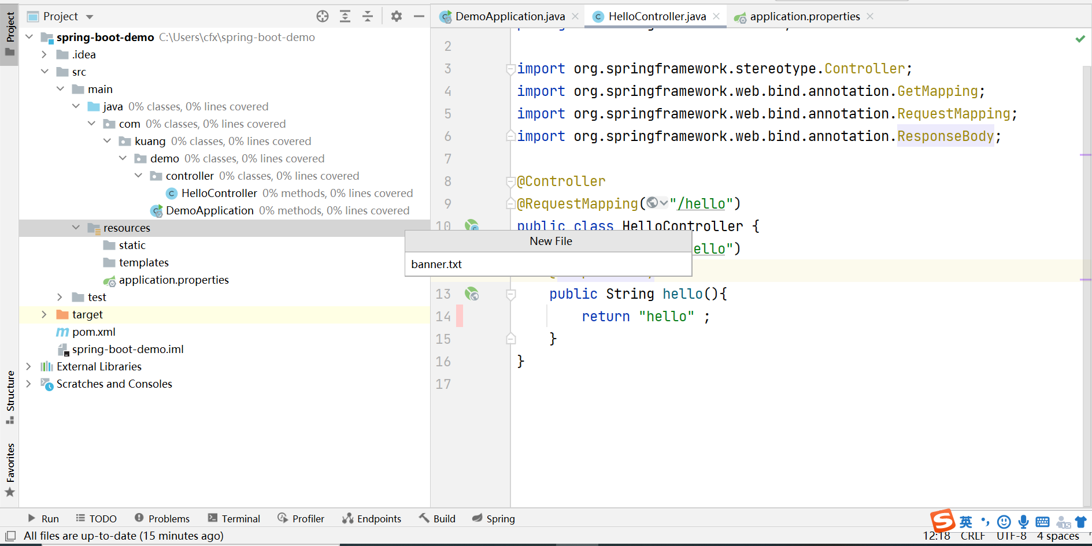Collapse the demo package
This screenshot has width=1092, height=546.
123,158
